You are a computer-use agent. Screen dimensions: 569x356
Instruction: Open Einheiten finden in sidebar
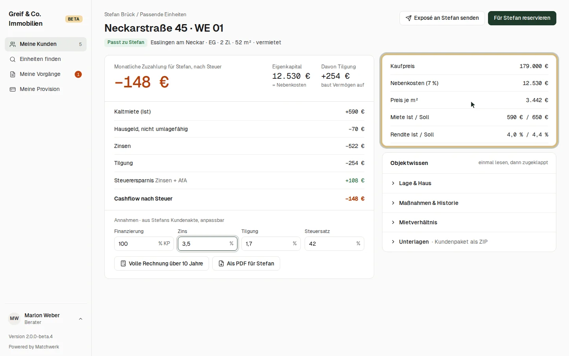pyautogui.click(x=45, y=59)
